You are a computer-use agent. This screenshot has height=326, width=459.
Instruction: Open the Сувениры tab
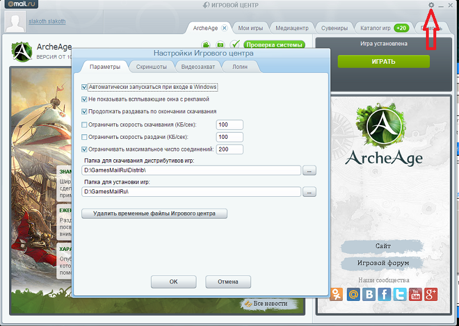pyautogui.click(x=334, y=28)
